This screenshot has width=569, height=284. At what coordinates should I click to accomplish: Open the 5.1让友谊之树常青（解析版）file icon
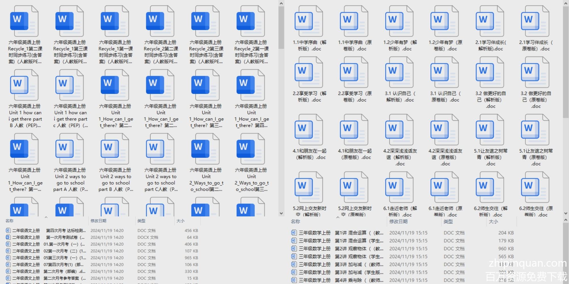[490, 130]
